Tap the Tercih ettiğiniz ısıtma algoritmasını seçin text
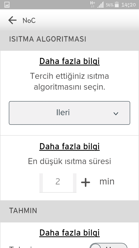Image resolution: width=139 pixels, height=248 pixels. click(69, 81)
